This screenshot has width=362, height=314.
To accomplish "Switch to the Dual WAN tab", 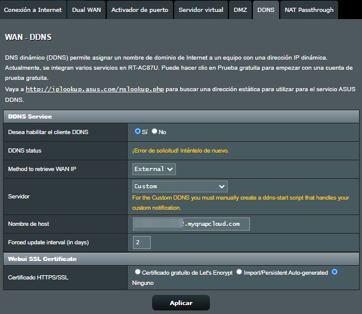I will click(86, 10).
